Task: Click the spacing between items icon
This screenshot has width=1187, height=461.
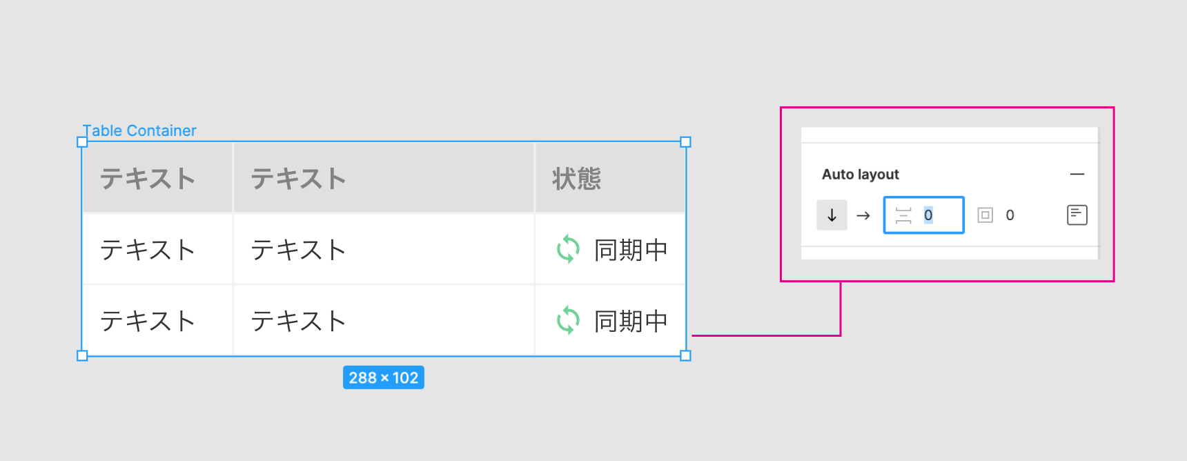Action: coord(903,215)
